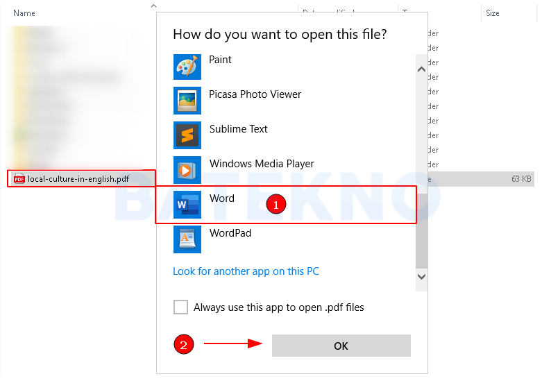551x390 pixels.
Task: Click the app list scroll down arrow
Action: tap(422, 276)
